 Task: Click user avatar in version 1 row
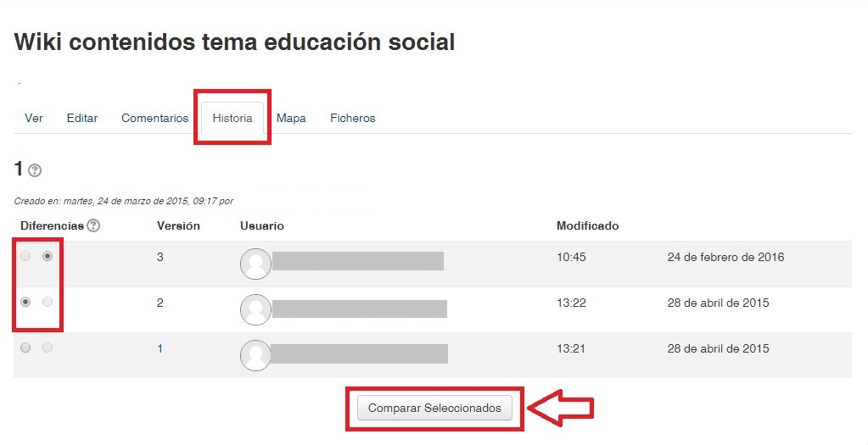[x=255, y=355]
